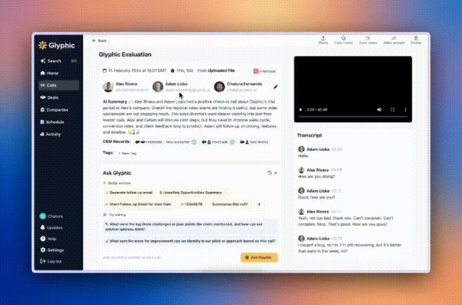Click the Freetrade company badge
The width and height of the screenshot is (462, 305).
tap(265, 71)
